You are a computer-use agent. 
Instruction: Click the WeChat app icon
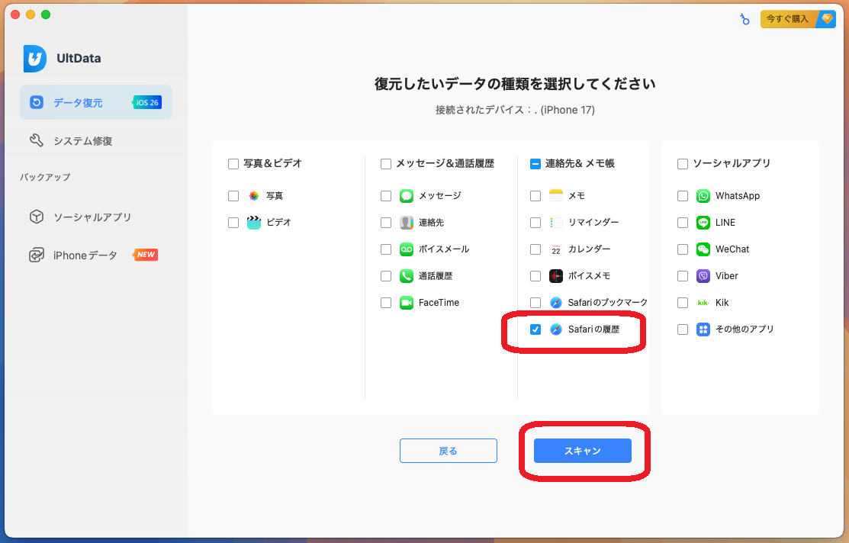click(703, 249)
